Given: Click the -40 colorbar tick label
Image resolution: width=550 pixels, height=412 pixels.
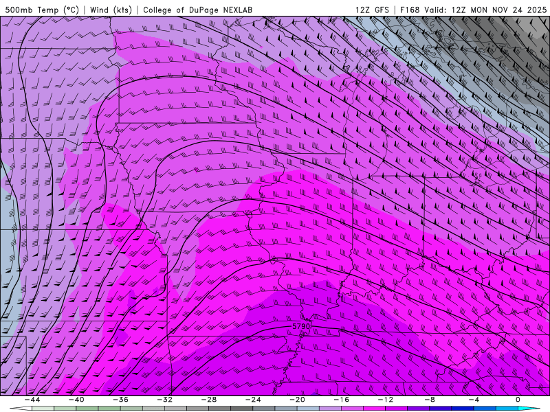Looking at the screenshot, I should 76,400.
